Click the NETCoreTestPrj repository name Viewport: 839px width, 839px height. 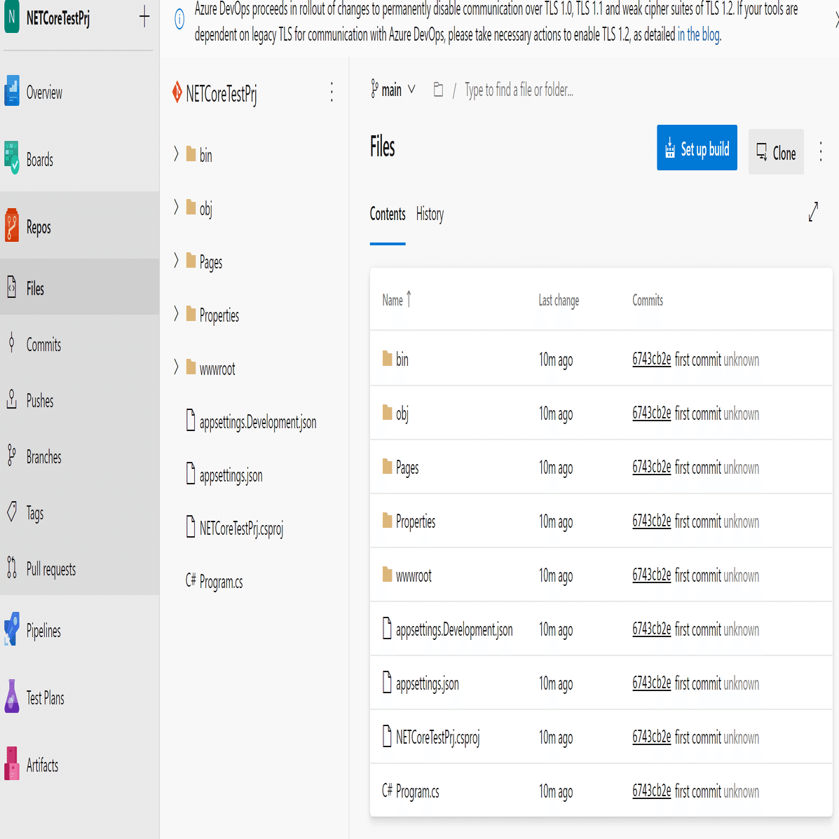[221, 94]
